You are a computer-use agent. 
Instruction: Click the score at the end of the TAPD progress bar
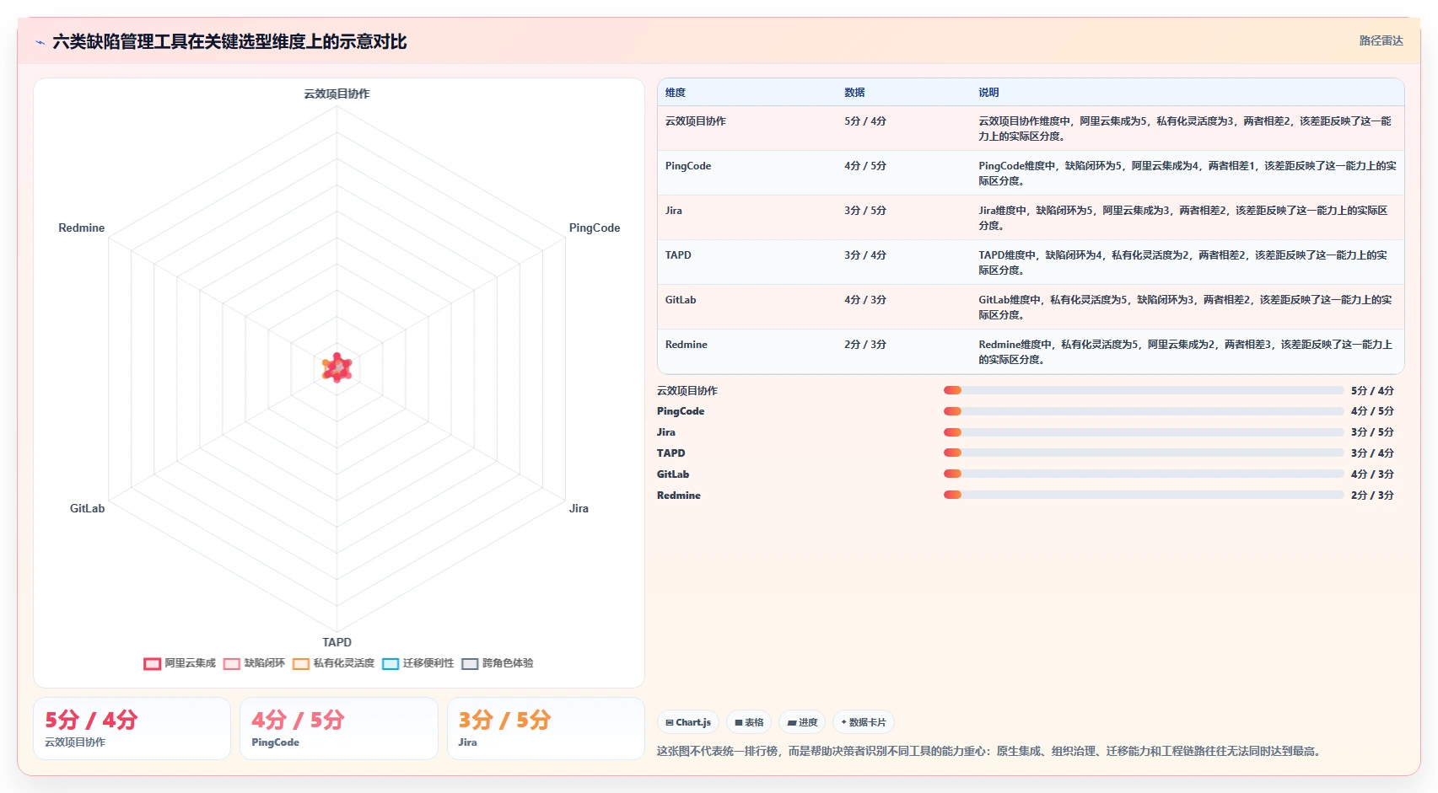coord(1372,453)
